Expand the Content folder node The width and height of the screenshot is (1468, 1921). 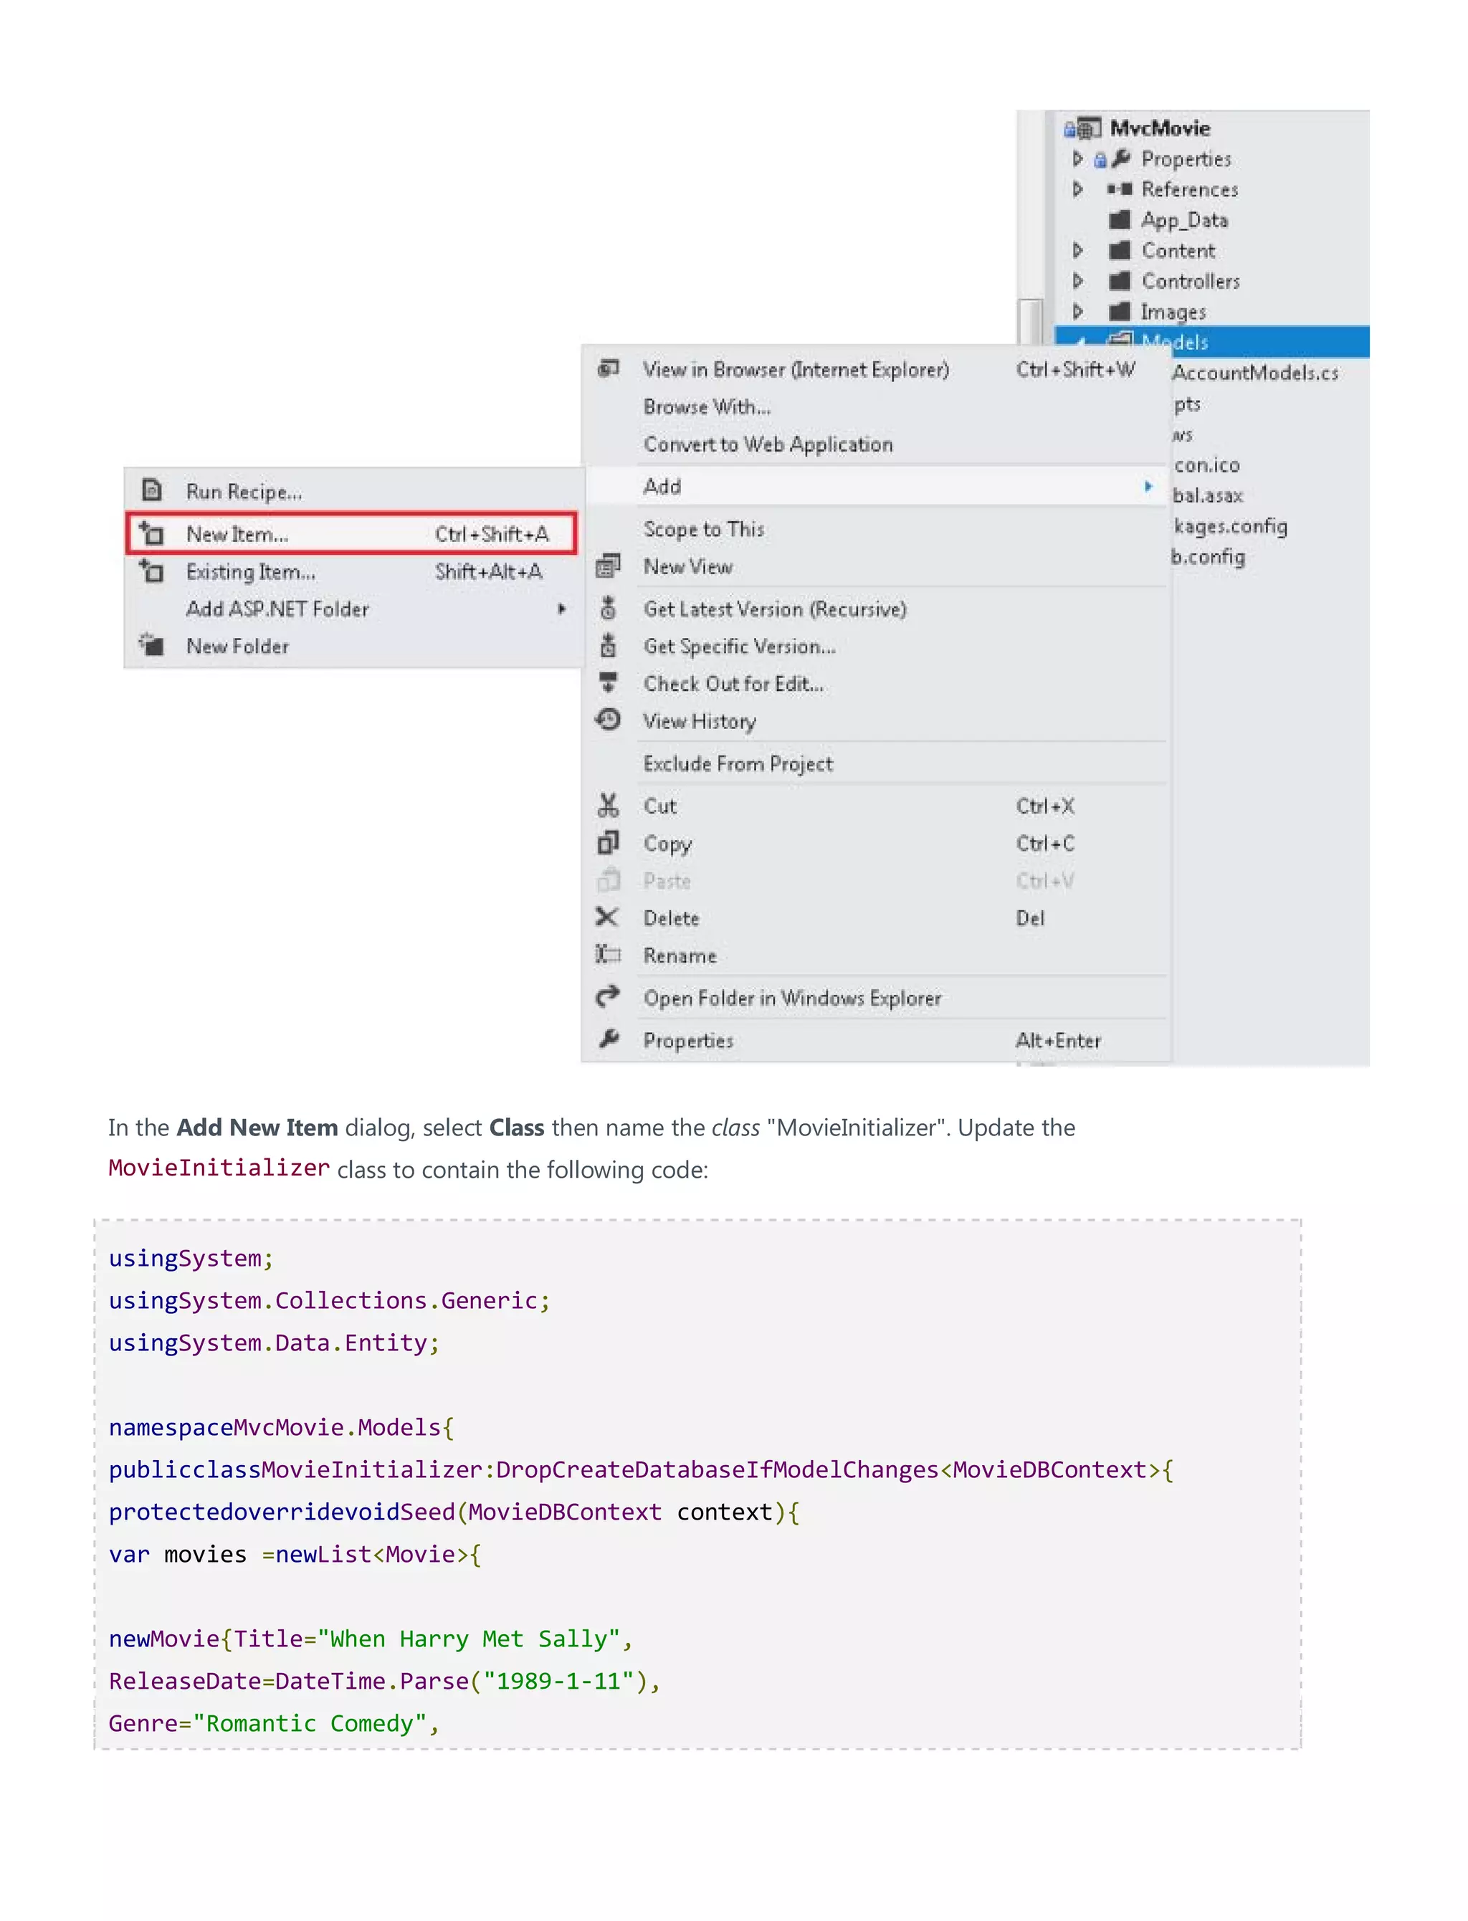pyautogui.click(x=1077, y=250)
